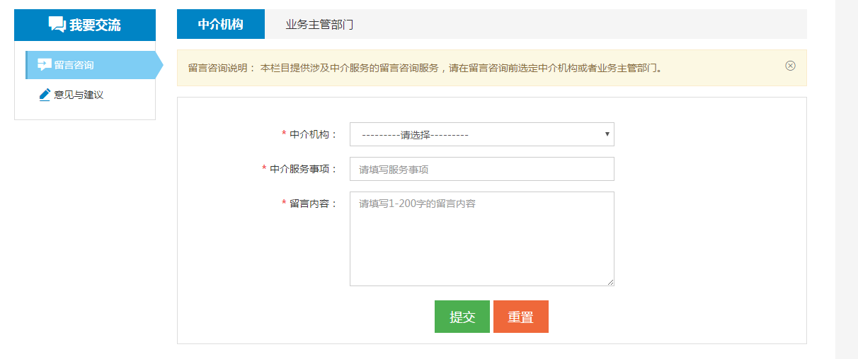Click the resize handle of the 留言内容 textarea

[610, 281]
